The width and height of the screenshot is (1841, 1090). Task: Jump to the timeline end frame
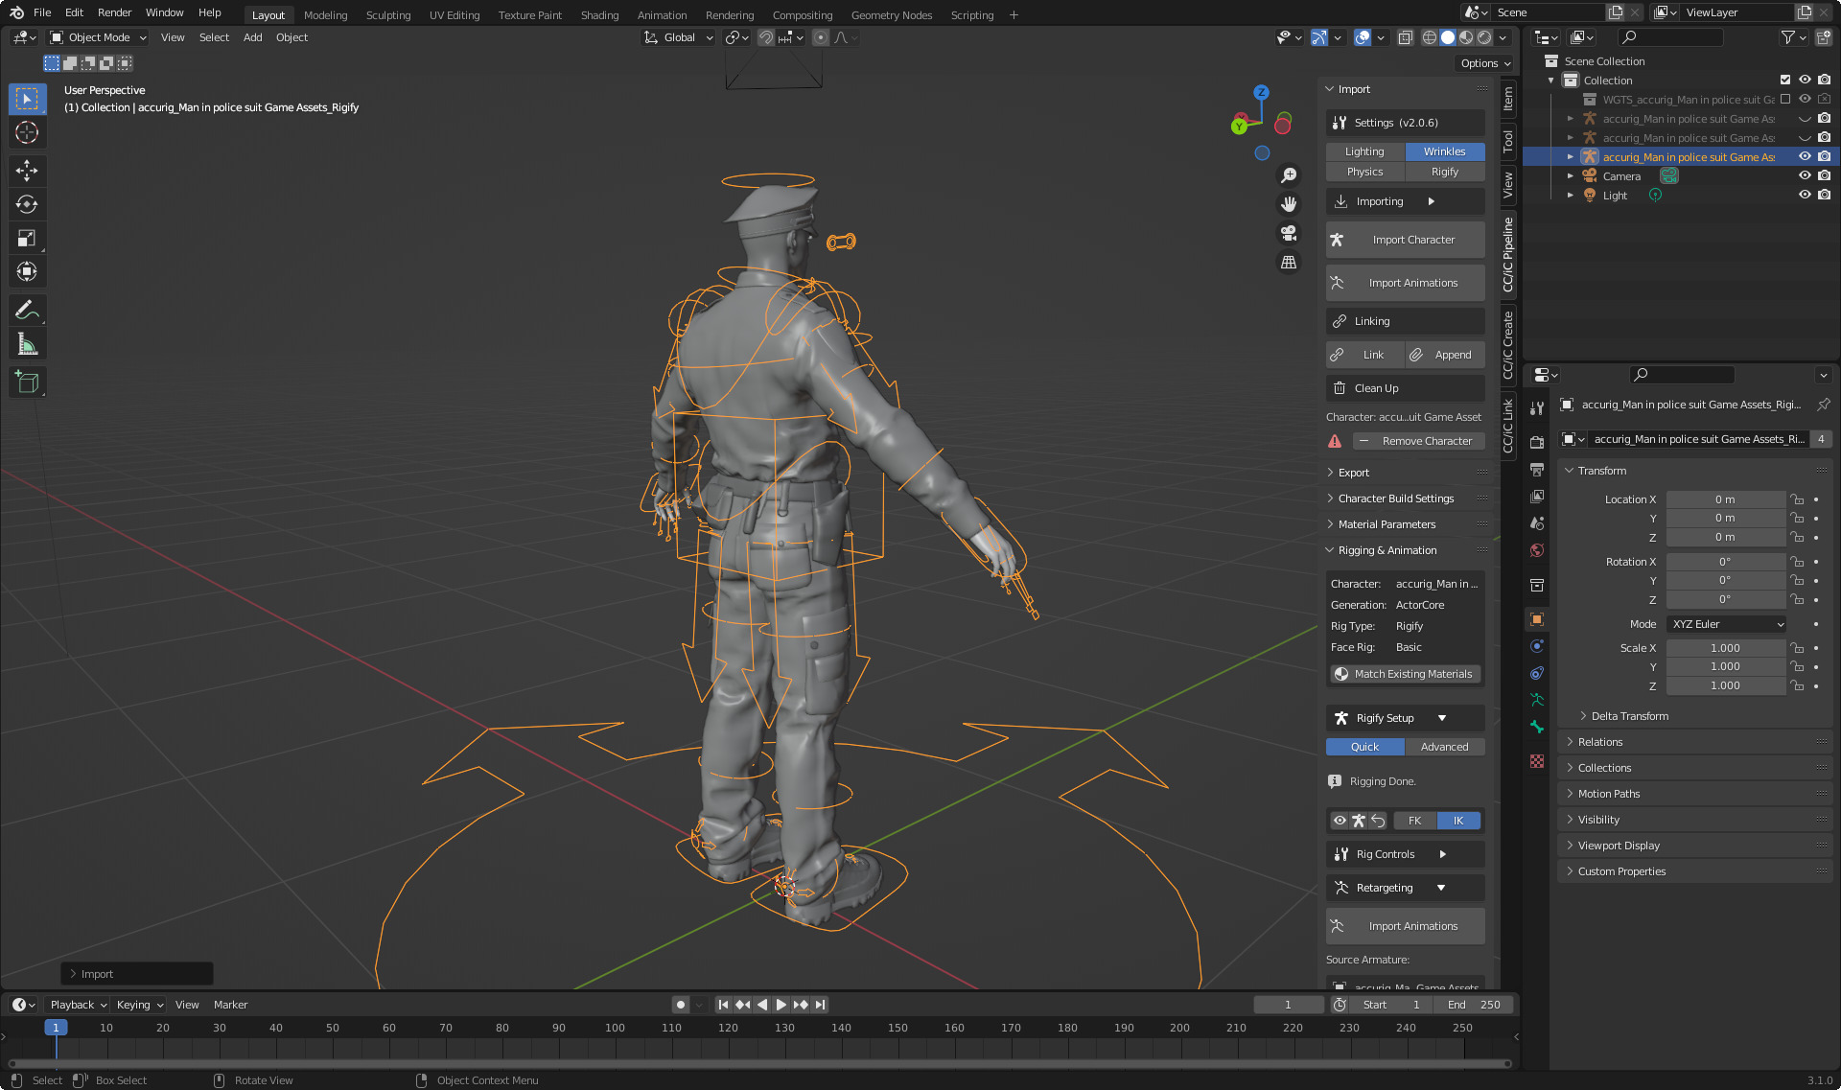pos(820,1005)
